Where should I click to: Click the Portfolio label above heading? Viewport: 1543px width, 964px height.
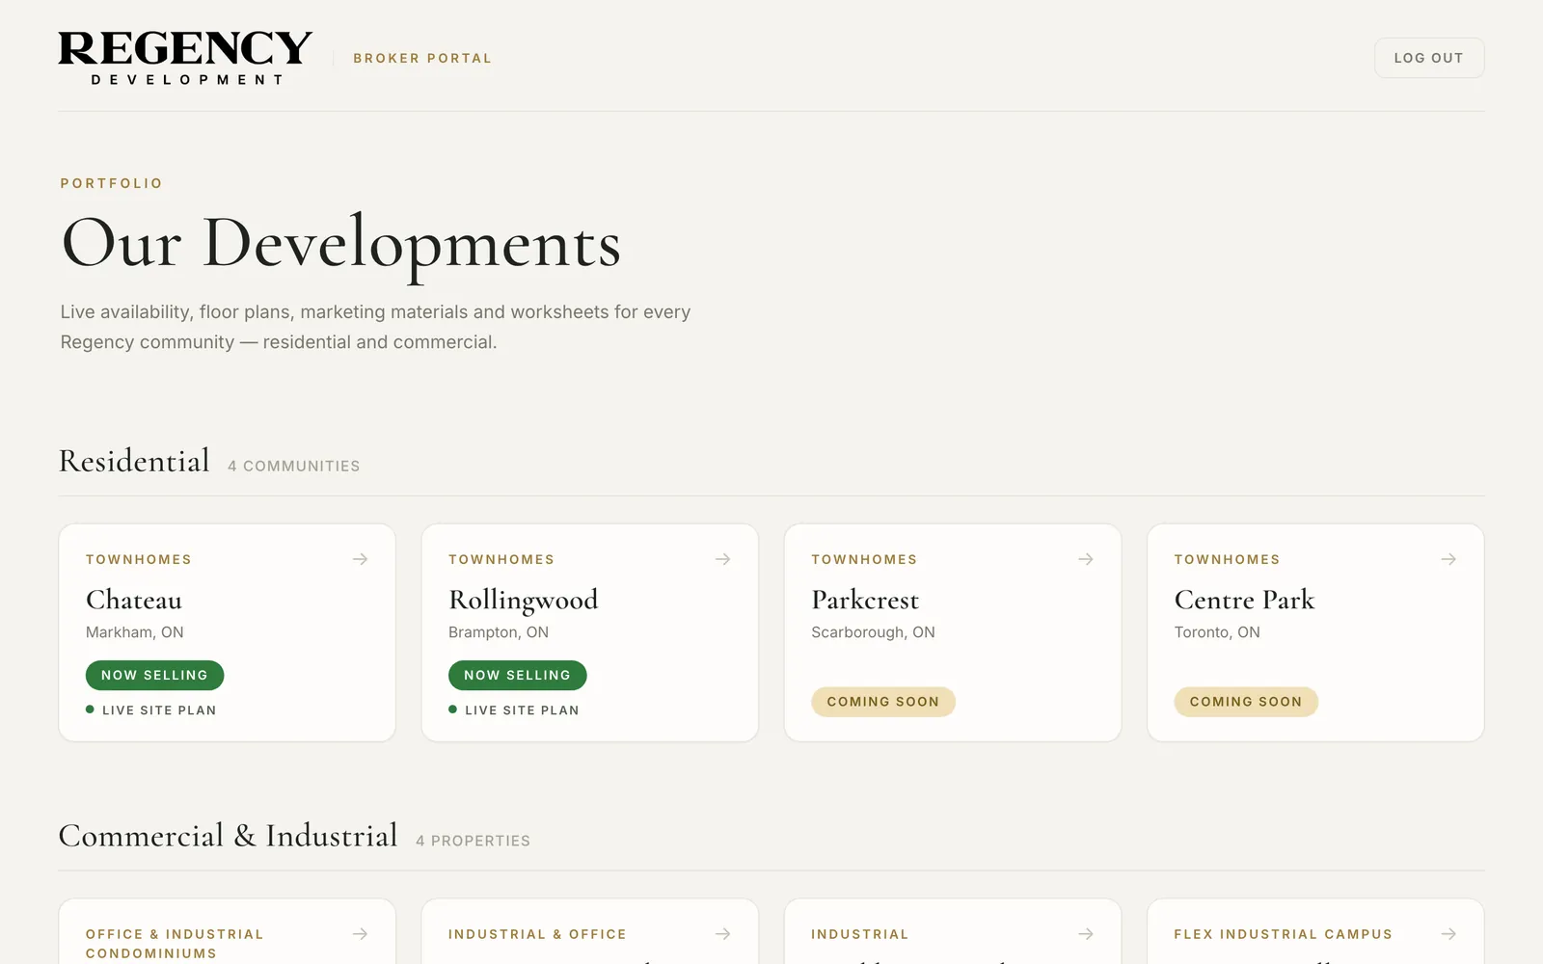(112, 183)
